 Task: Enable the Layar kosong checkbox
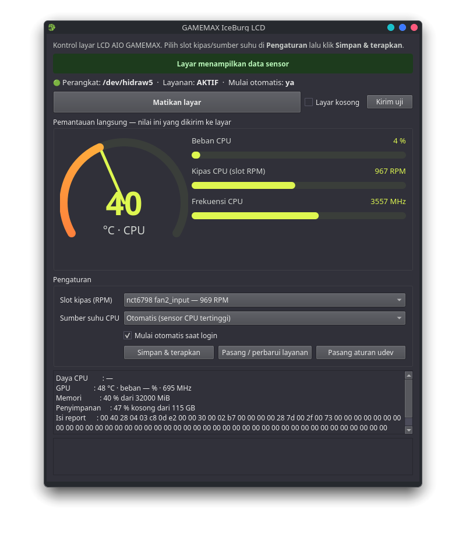point(309,102)
